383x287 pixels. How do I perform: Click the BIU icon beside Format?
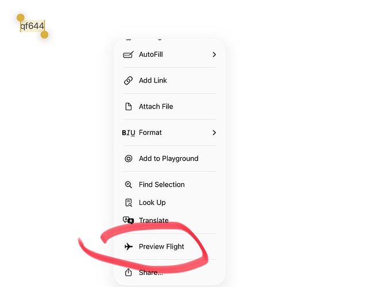[129, 133]
